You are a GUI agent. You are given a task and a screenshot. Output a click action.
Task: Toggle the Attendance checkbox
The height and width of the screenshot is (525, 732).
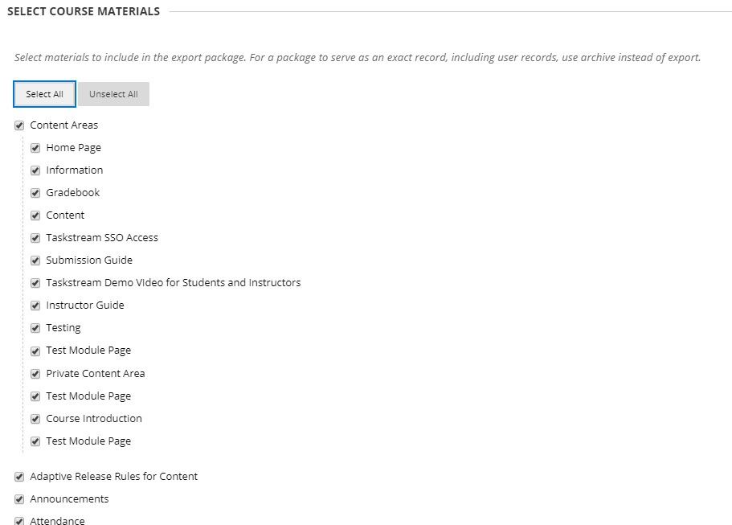pos(19,521)
